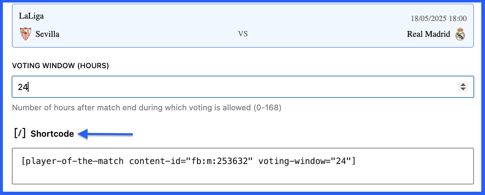This screenshot has width=485, height=195.
Task: Decrease voting window with down stepper arrow
Action: 463,89
